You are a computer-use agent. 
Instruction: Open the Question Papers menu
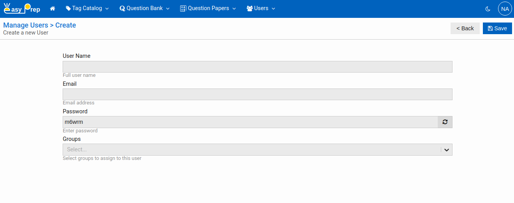[x=208, y=8]
